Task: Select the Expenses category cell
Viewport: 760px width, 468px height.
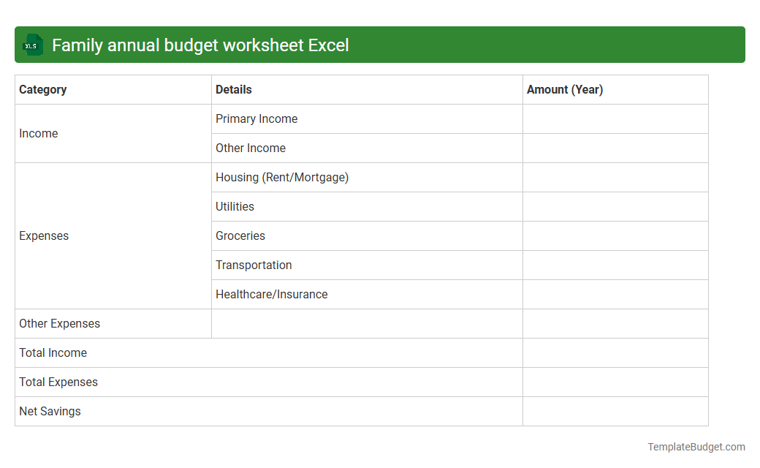Action: coord(44,235)
